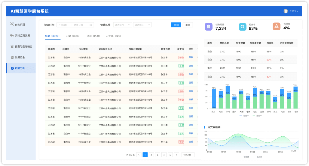
Task: Click the 治安自检统计 chart title
Action: coord(215,127)
